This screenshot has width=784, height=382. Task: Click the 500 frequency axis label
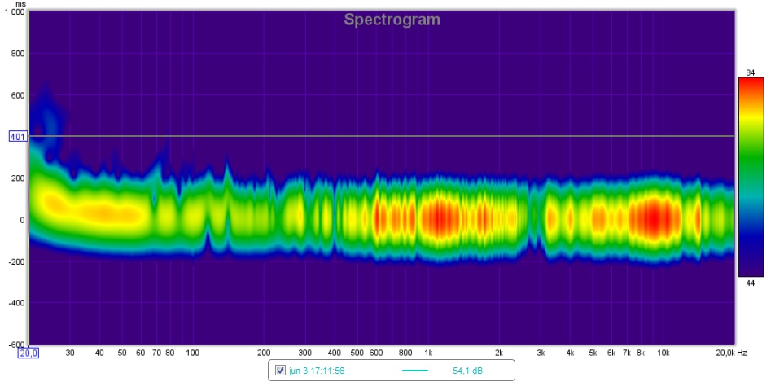click(357, 353)
